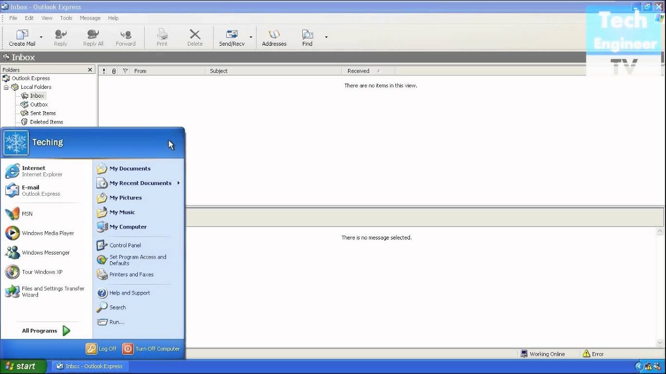666x374 pixels.
Task: Click the Log Off button
Action: [x=102, y=349]
